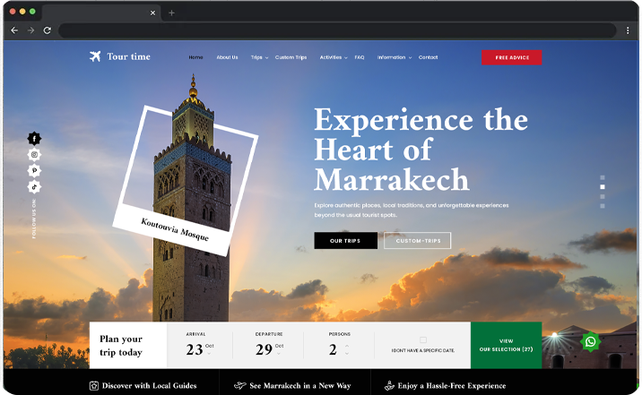Open the Facebook social link icon
The height and width of the screenshot is (395, 642).
coord(34,139)
